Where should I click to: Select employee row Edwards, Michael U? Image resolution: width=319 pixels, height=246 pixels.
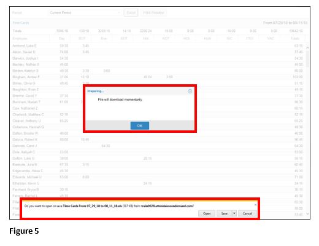[158, 177]
